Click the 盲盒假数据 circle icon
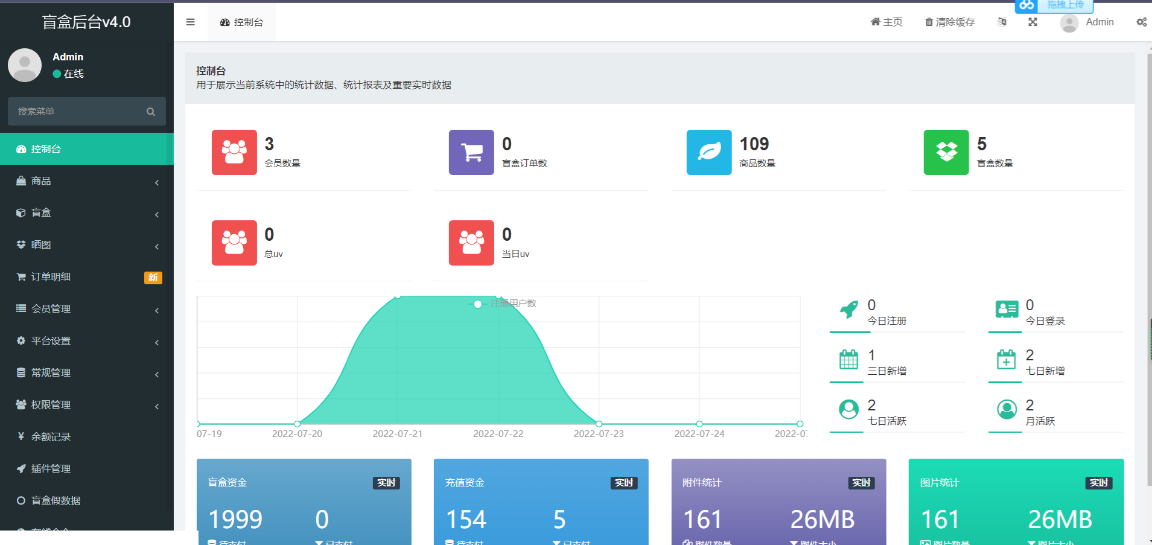The image size is (1152, 545). [21, 500]
